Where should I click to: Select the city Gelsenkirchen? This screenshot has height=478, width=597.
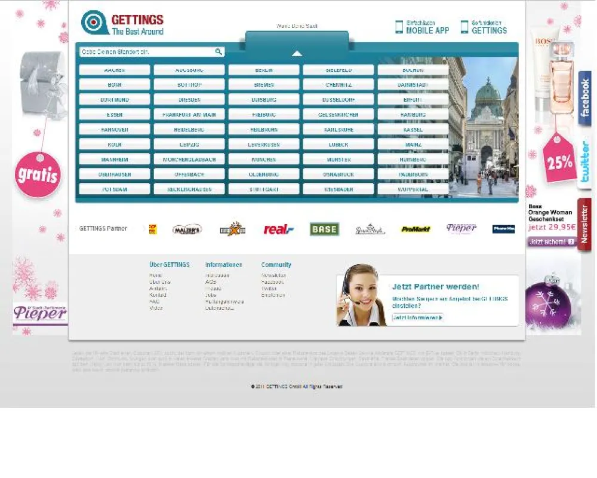tap(338, 114)
